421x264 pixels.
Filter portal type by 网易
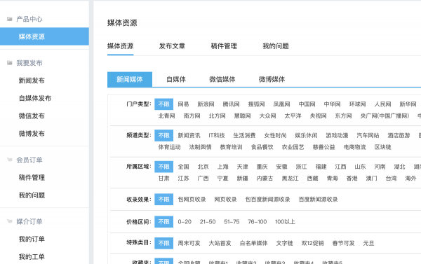point(183,104)
